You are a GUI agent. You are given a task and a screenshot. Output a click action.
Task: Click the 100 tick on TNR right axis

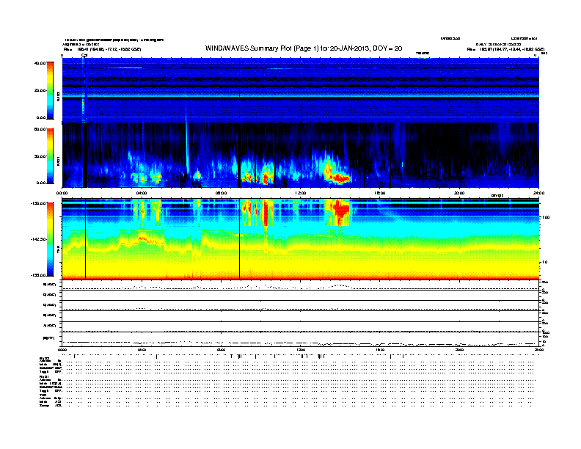click(545, 217)
